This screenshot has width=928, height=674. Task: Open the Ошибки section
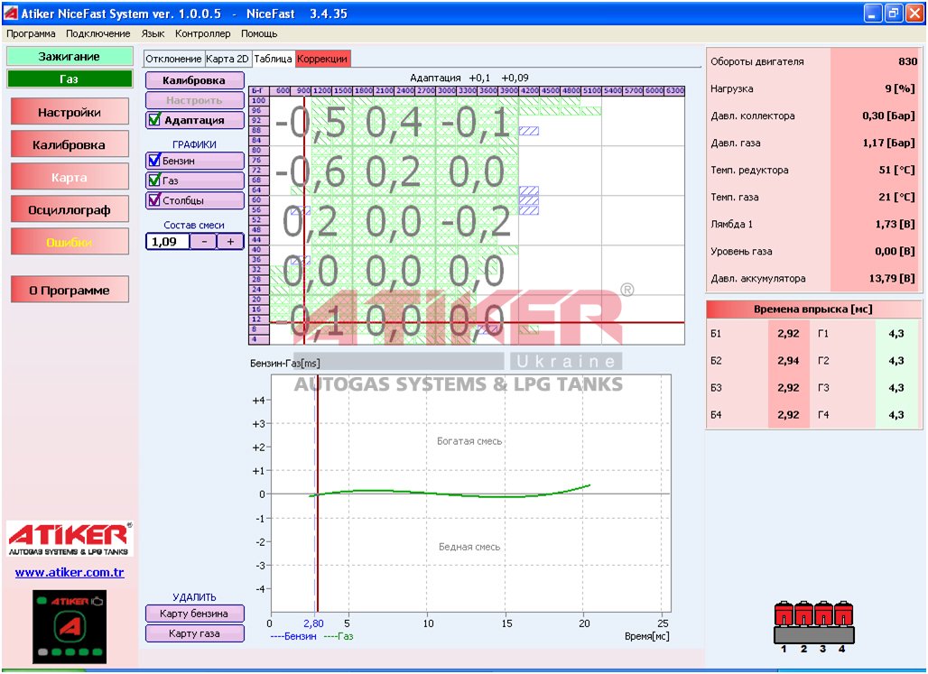point(70,242)
